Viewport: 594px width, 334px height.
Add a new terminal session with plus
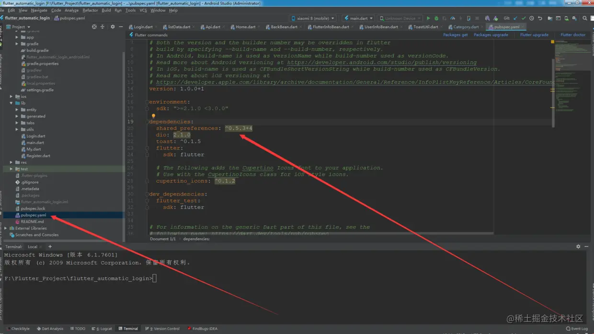pos(50,247)
